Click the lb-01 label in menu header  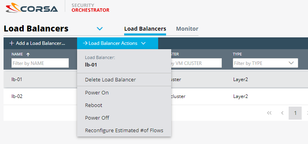[x=91, y=65]
